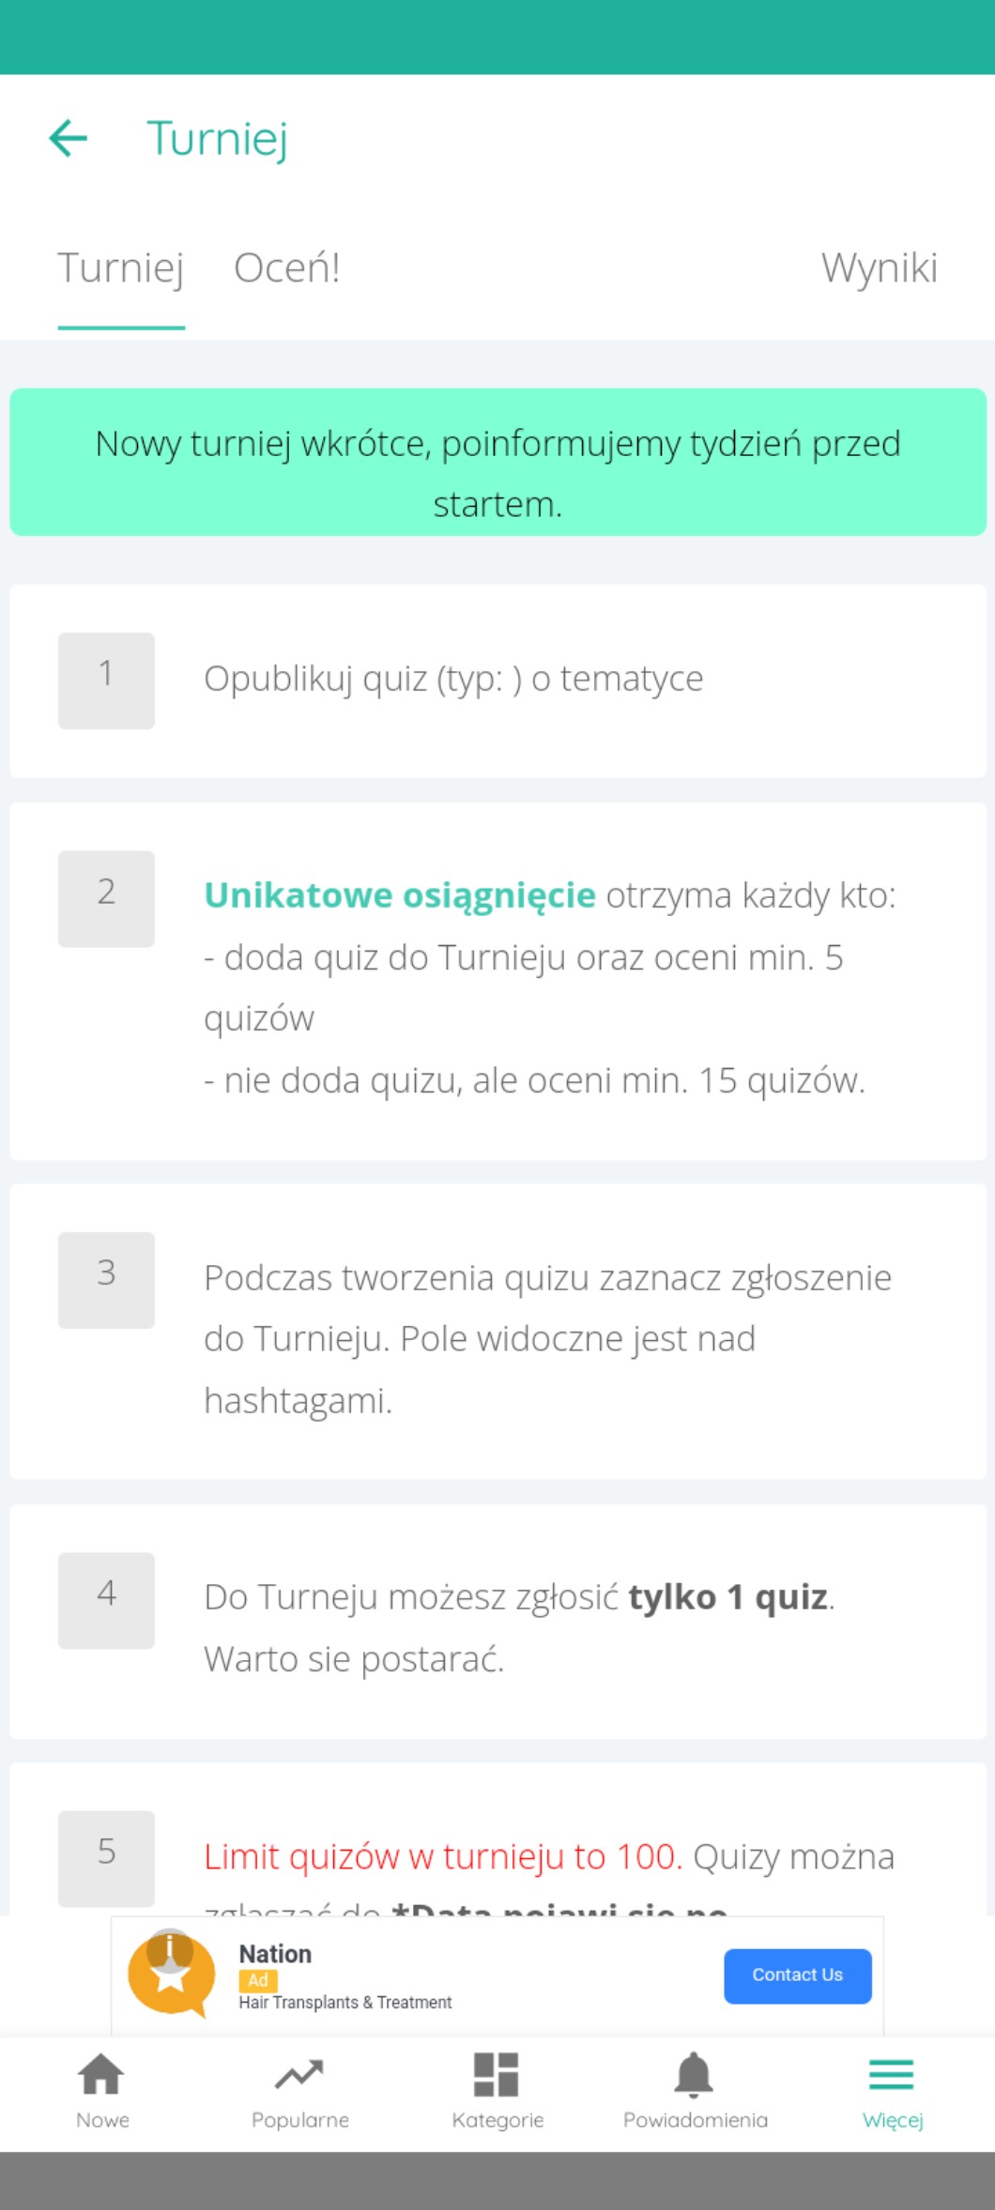Screen dimensions: 995x2210
Task: Tap the Turniej page title
Action: tap(217, 138)
